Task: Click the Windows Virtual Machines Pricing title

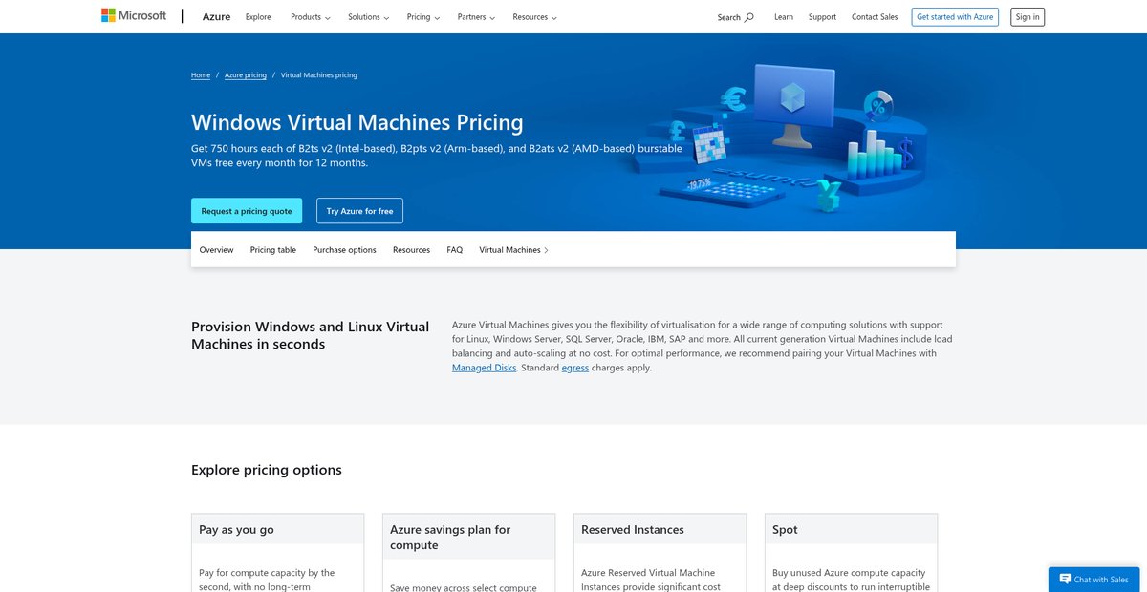Action: (x=357, y=122)
